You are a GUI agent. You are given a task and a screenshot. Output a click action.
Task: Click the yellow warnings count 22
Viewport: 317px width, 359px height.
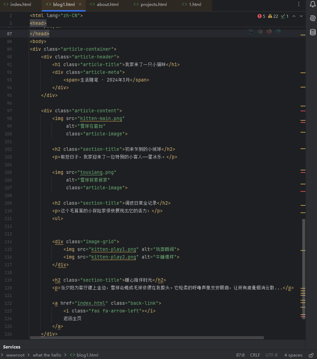point(273,16)
